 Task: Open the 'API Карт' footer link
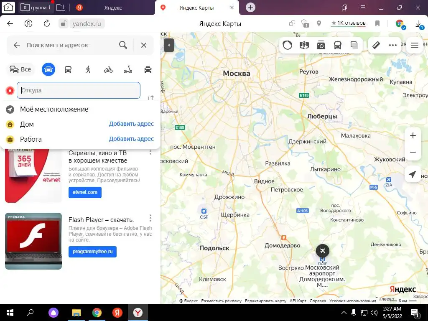pos(298,301)
